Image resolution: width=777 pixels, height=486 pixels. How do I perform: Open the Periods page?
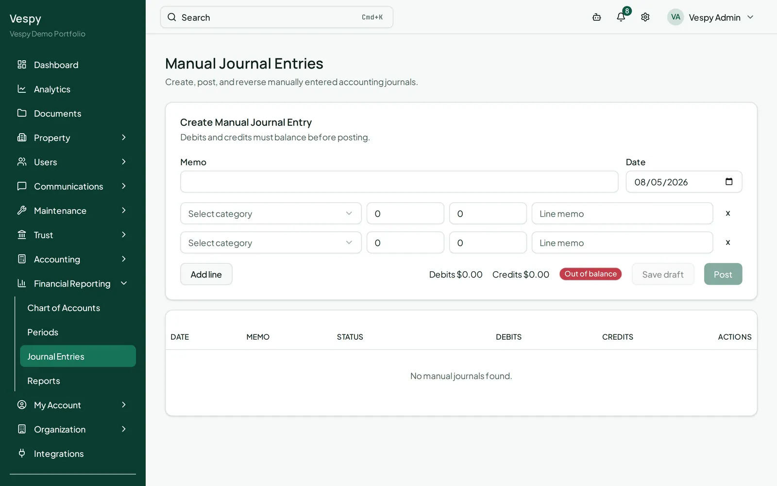click(x=43, y=332)
